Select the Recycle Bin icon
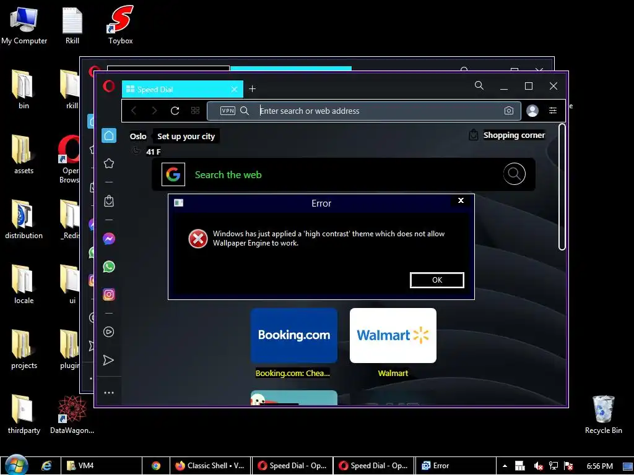The height and width of the screenshot is (475, 634). (x=603, y=415)
